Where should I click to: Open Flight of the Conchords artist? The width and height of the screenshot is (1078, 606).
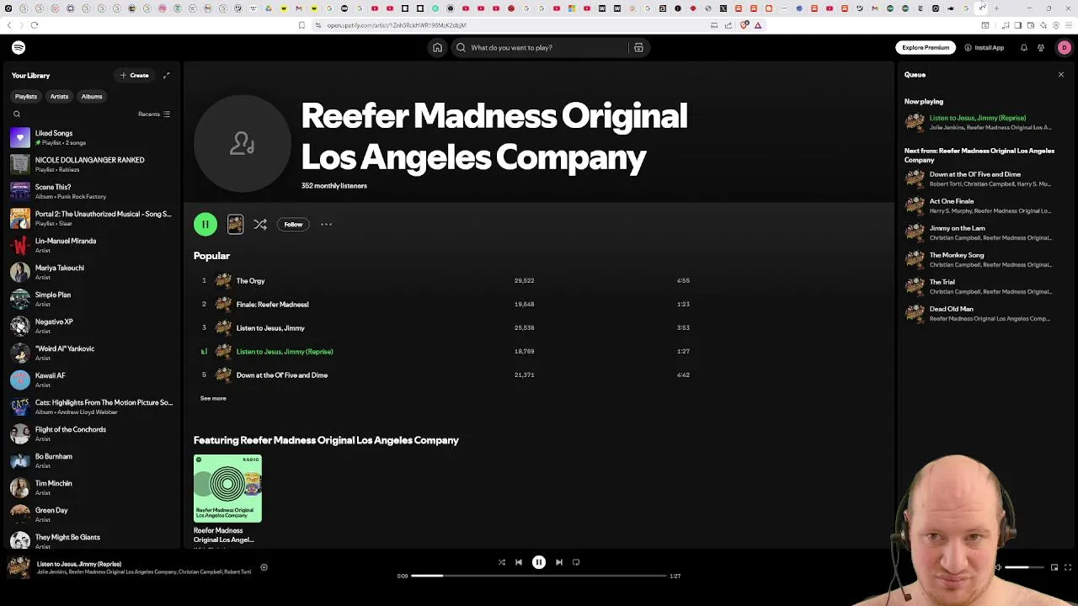pyautogui.click(x=91, y=433)
